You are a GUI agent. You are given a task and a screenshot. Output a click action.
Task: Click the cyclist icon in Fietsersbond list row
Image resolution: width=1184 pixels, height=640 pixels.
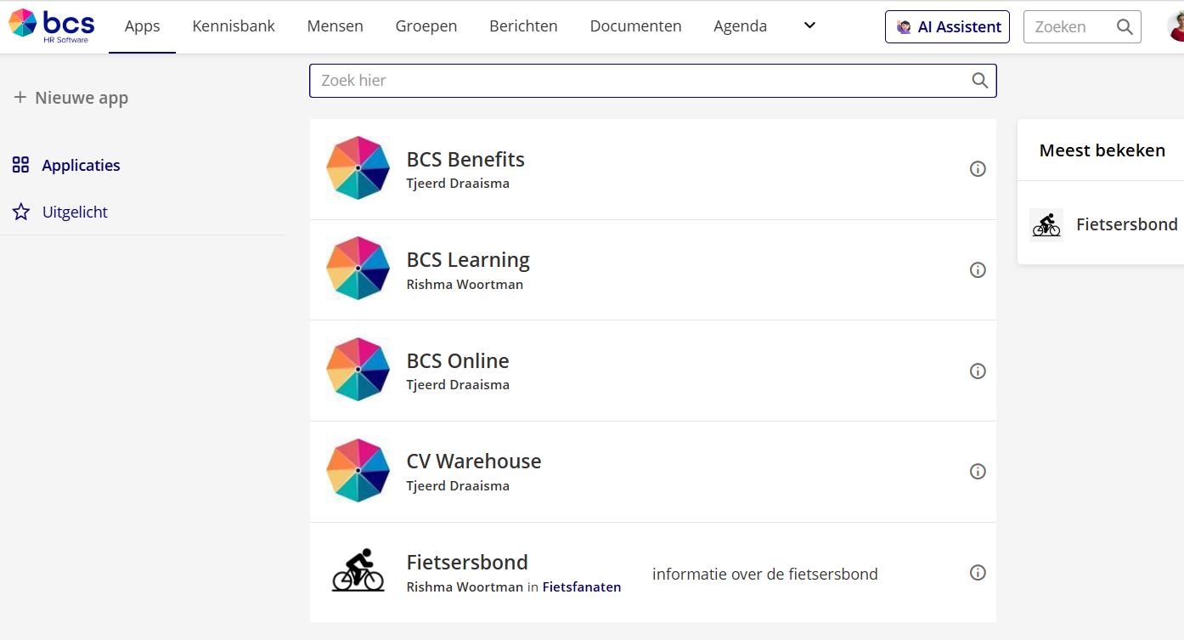tap(358, 570)
